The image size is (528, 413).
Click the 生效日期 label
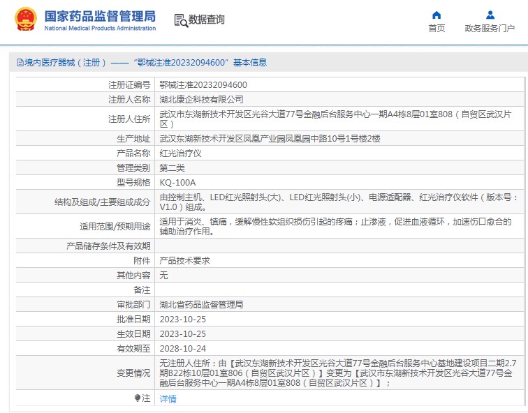coord(133,334)
